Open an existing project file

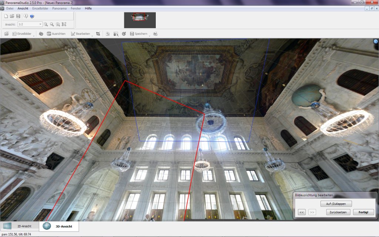[12, 16]
